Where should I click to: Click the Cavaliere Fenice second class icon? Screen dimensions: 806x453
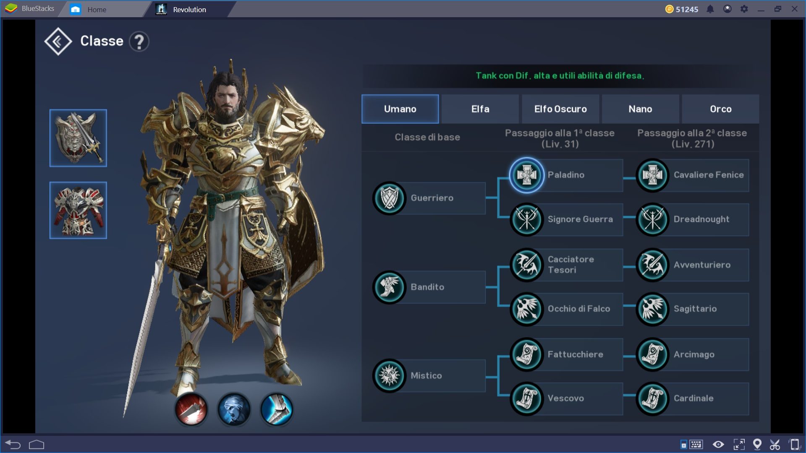click(652, 175)
